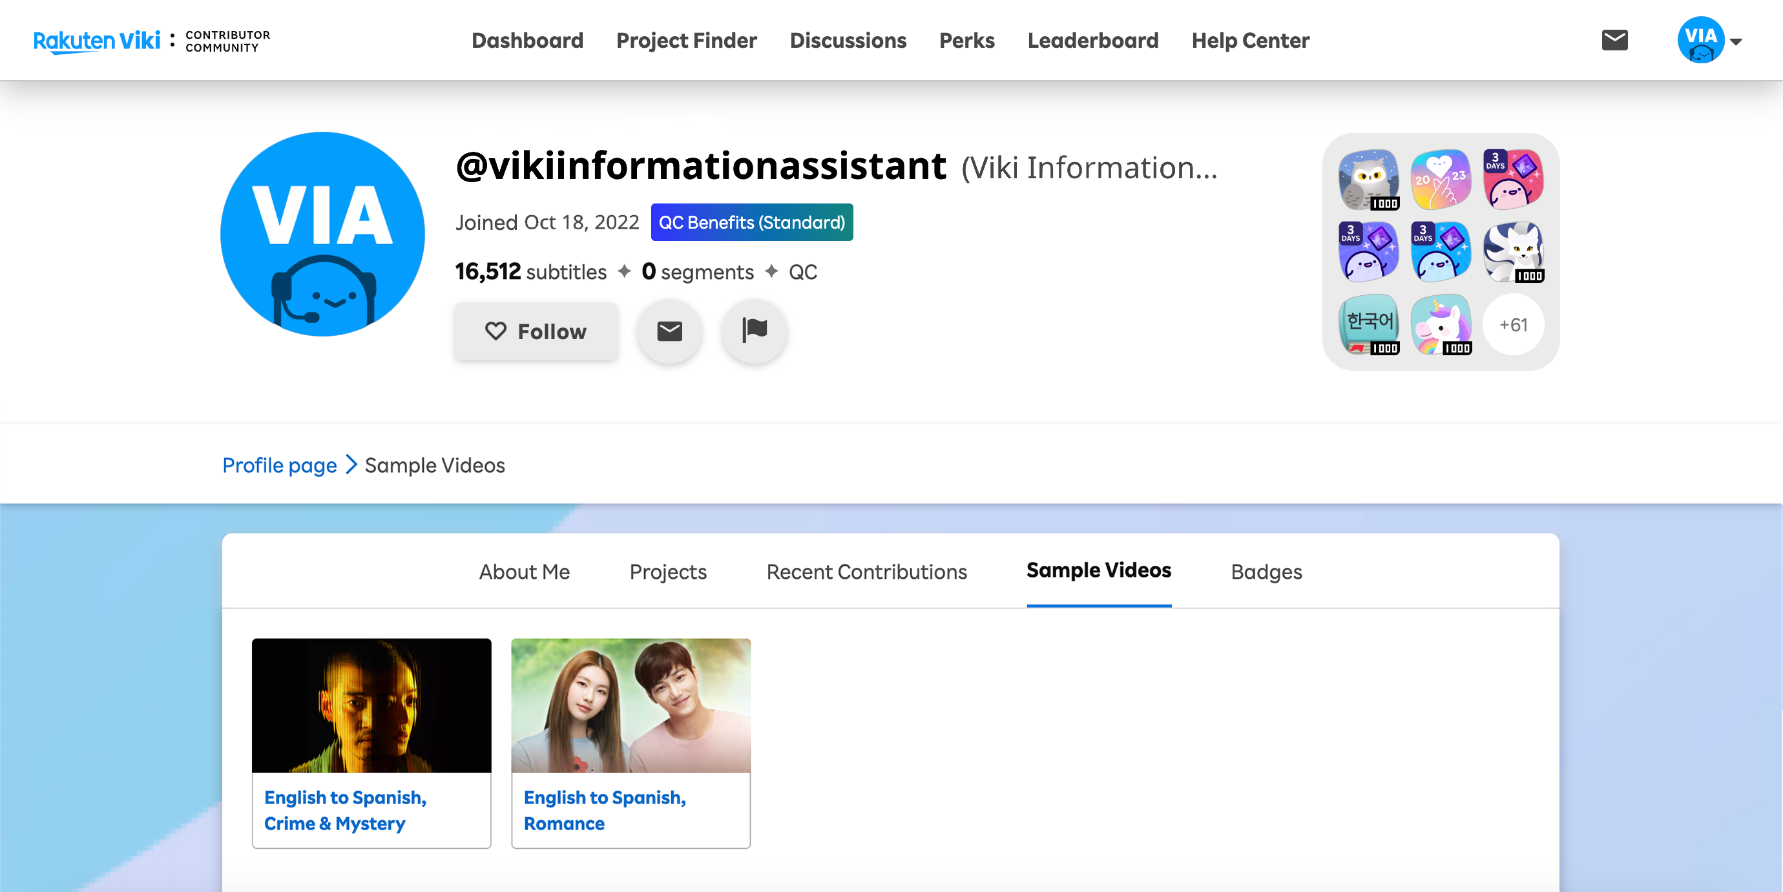Click the QC role label

[x=803, y=272]
